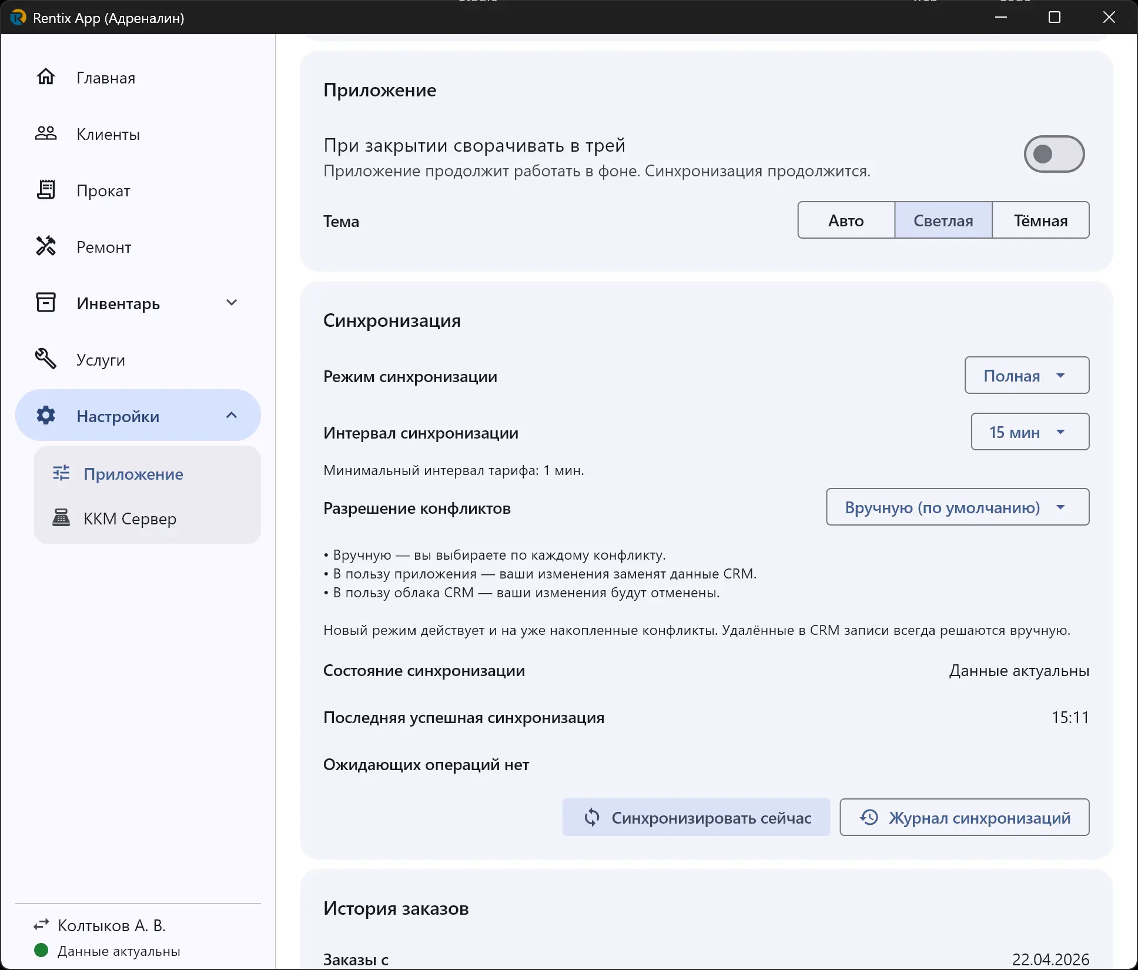This screenshot has height=970, width=1138.
Task: Click the Ожидающих операций нет text
Action: [x=426, y=765]
